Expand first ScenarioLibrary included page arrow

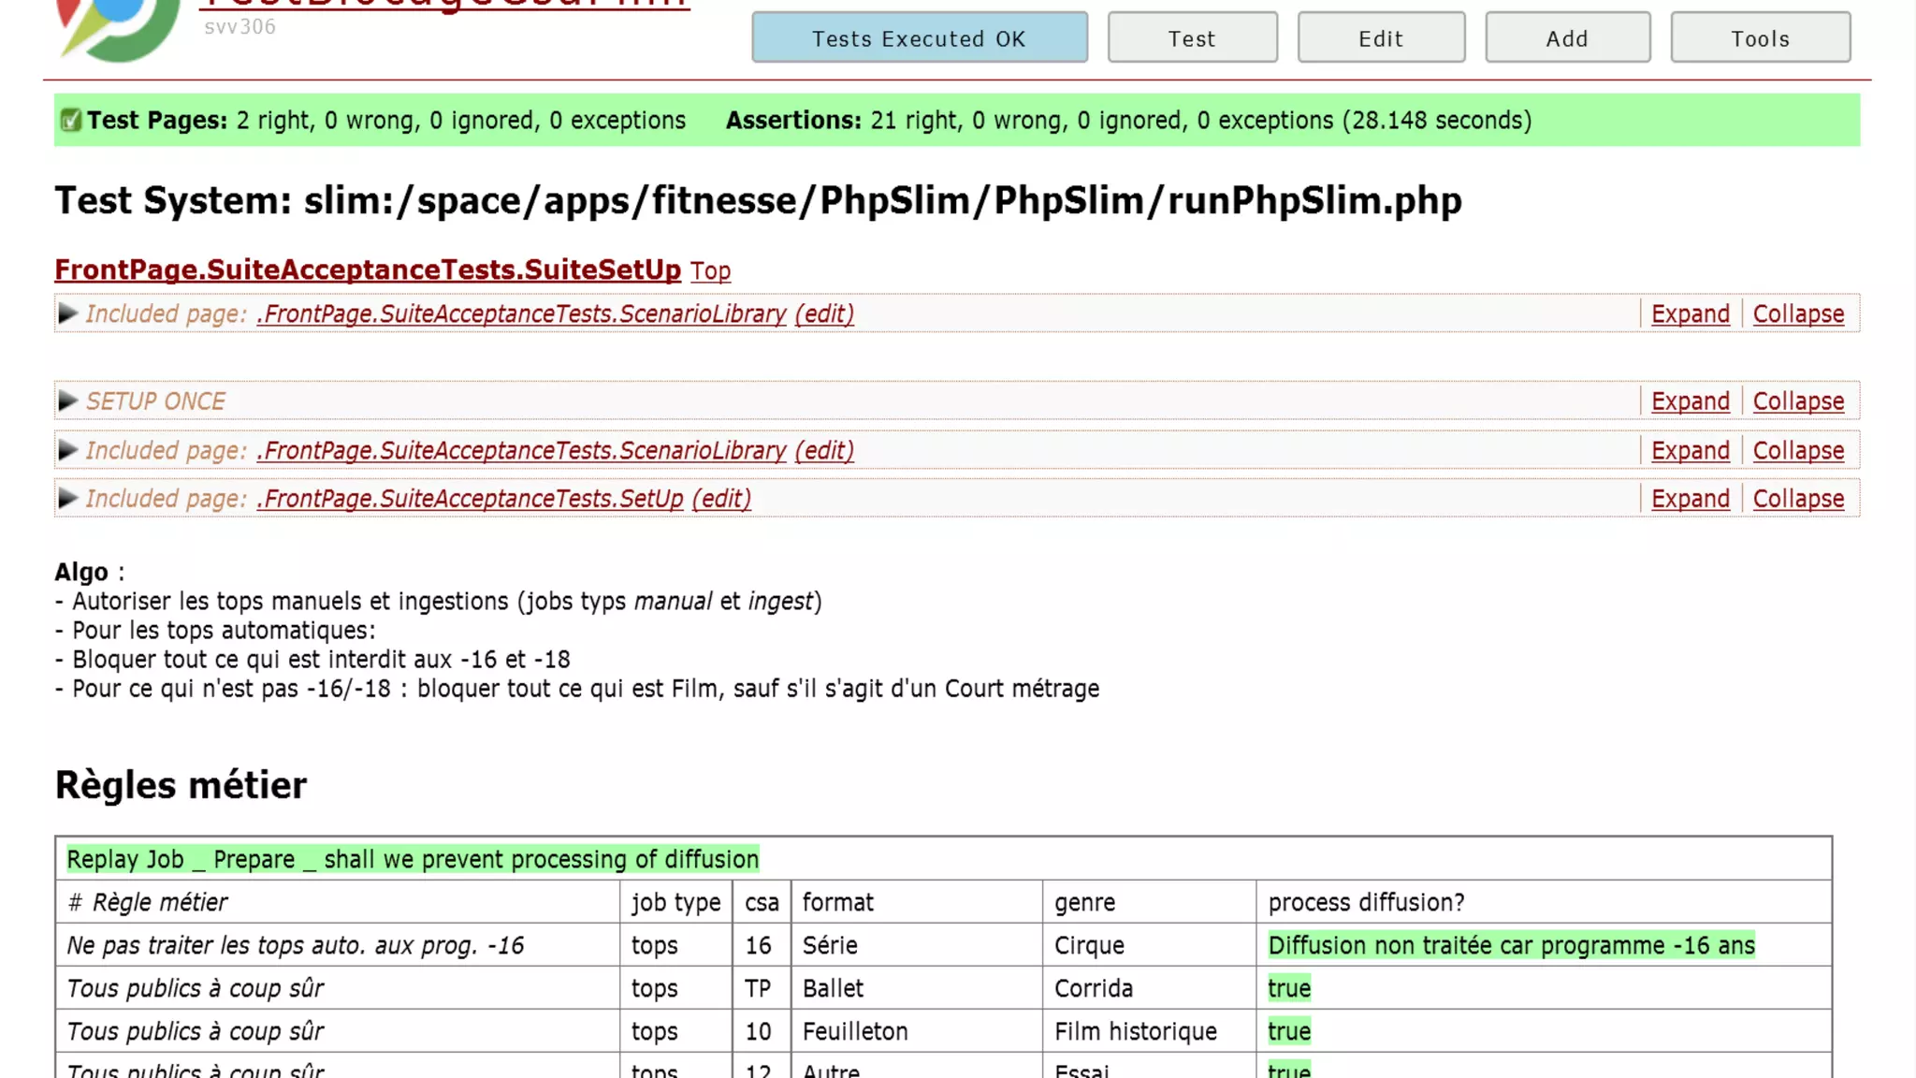pos(67,313)
